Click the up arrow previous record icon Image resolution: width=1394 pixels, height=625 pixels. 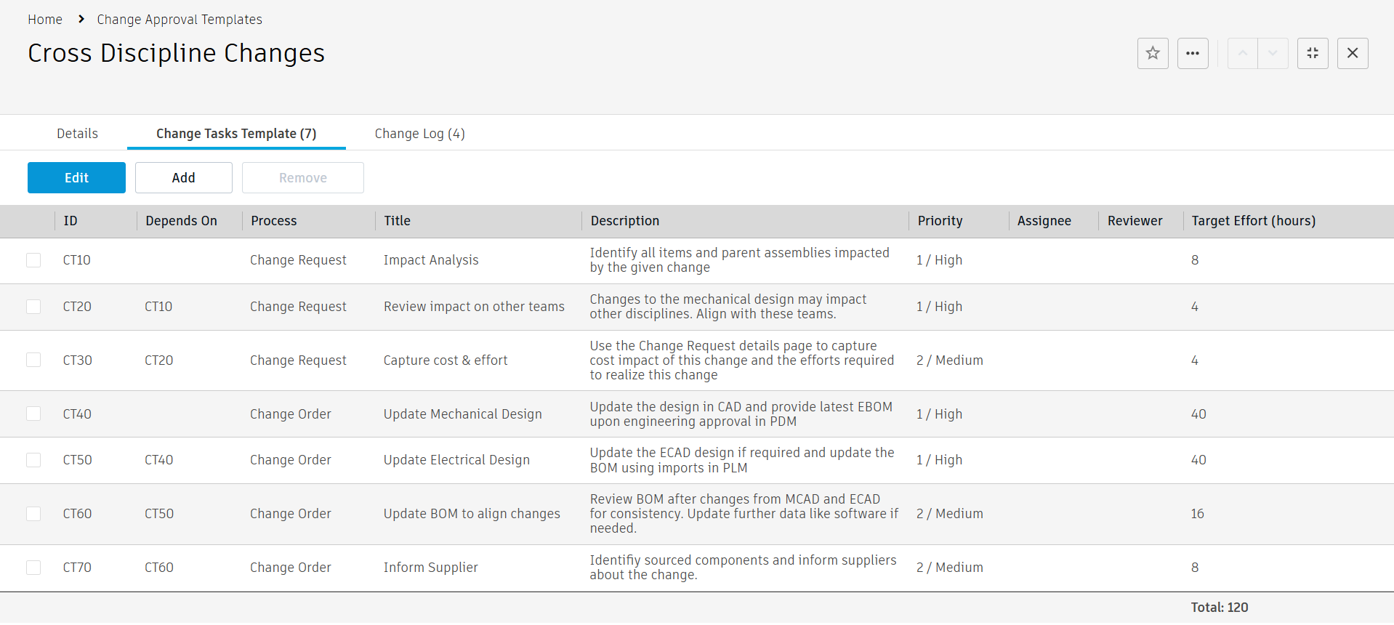1243,53
